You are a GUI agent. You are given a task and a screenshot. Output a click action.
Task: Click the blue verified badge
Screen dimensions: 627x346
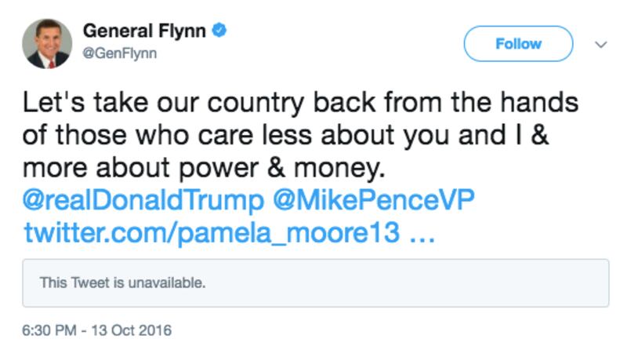(220, 31)
